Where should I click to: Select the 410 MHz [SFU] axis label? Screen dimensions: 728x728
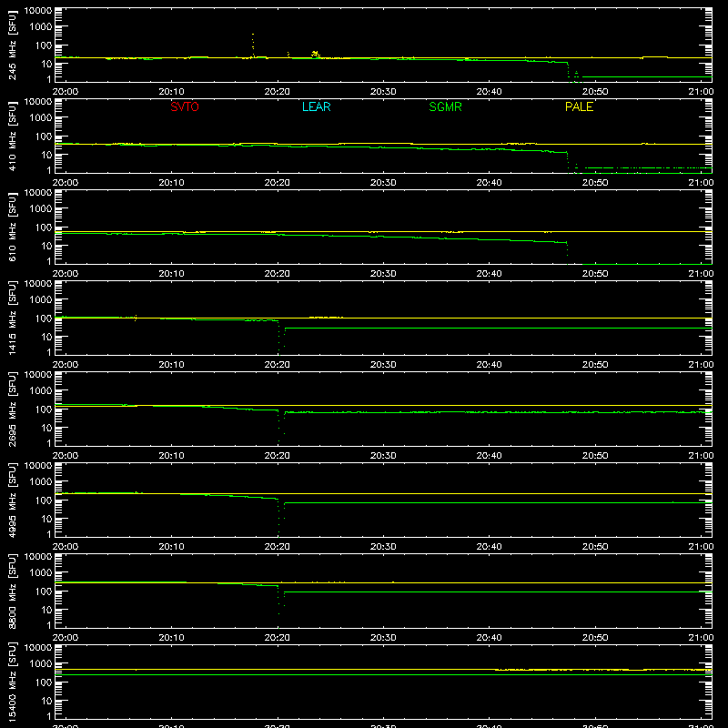pos(12,136)
